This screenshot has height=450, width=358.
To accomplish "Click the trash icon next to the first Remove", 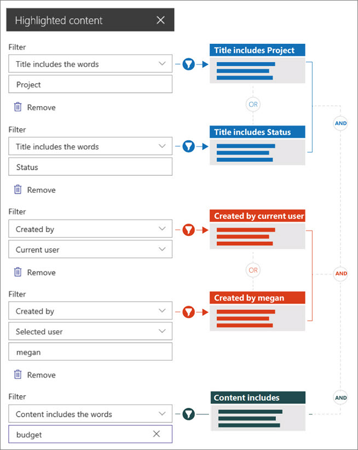I will point(19,107).
